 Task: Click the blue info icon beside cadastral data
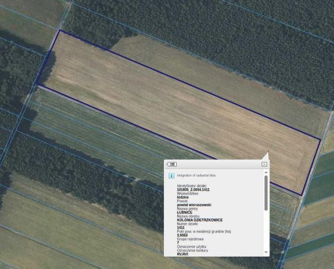pyautogui.click(x=171, y=175)
